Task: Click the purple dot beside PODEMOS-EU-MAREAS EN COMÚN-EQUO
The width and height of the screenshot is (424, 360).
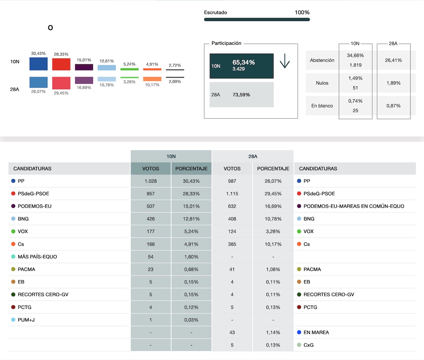Action: pos(299,206)
